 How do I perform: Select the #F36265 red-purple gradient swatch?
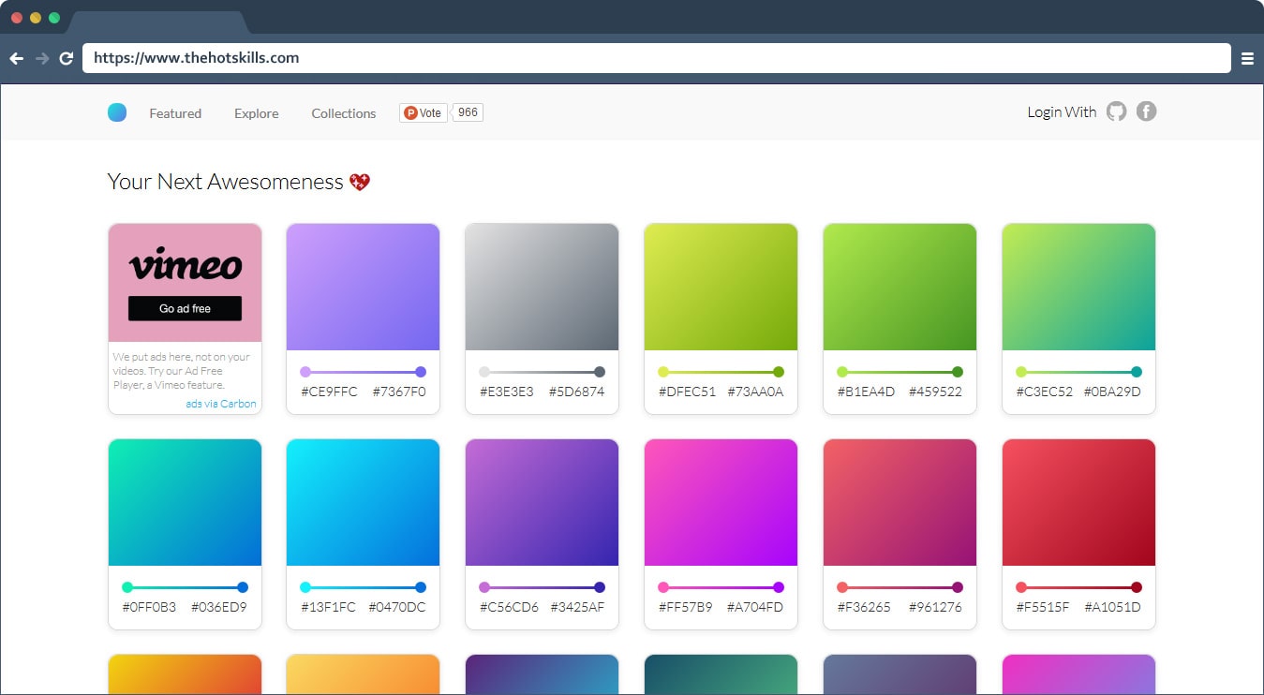tap(900, 502)
